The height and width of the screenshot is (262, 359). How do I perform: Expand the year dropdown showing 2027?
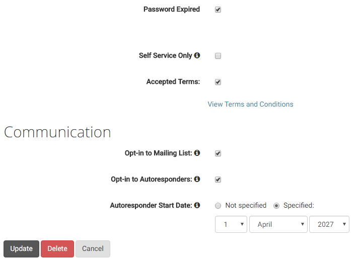tap(329, 224)
